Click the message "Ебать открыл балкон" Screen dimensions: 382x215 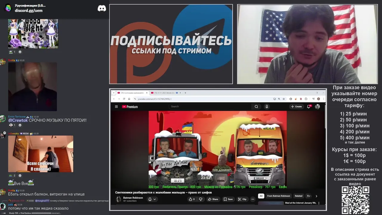click(x=46, y=194)
